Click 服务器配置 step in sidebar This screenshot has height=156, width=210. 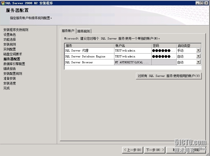(12, 59)
